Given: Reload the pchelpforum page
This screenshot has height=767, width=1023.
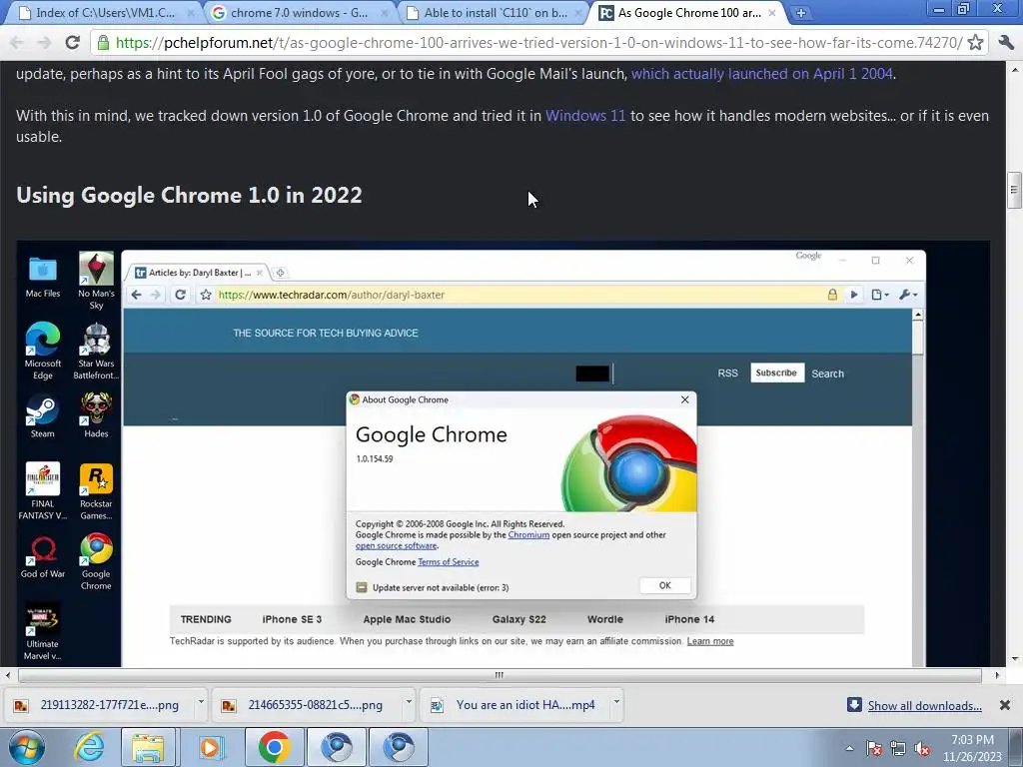Looking at the screenshot, I should (x=72, y=43).
